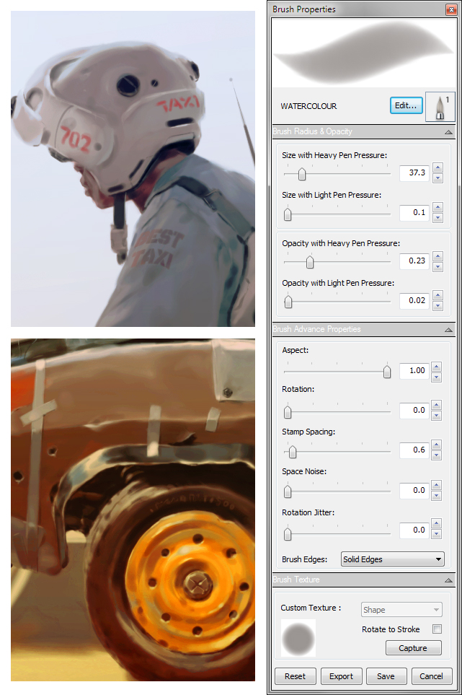Collapse Brush Radius & Opacity section
This screenshot has width=462, height=695.
[x=448, y=131]
